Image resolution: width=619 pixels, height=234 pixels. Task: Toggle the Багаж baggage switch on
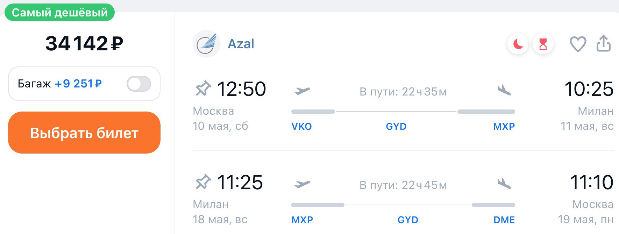(139, 84)
